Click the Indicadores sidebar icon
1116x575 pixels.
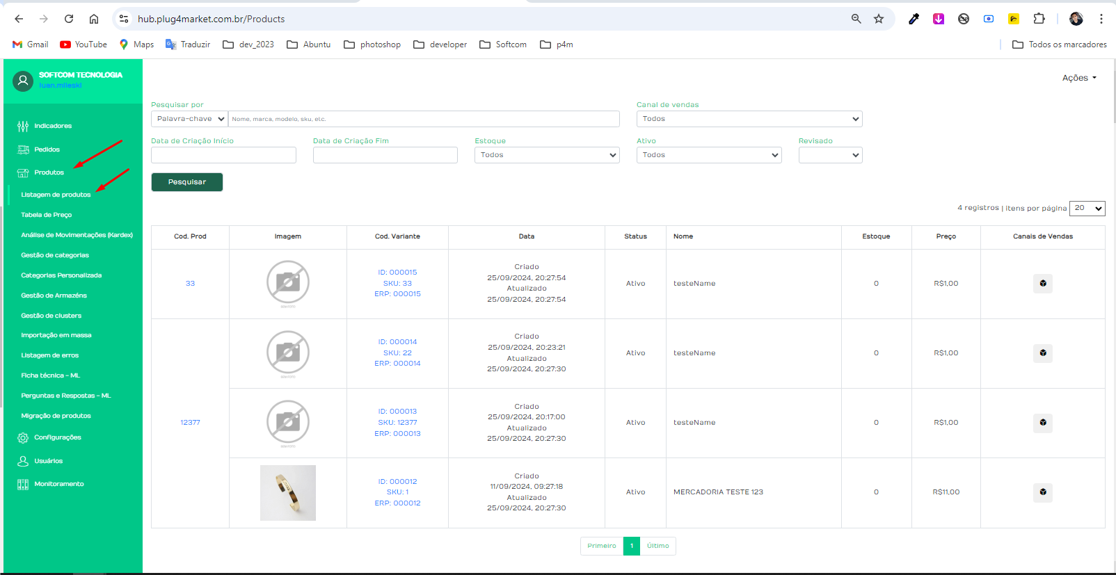click(23, 126)
